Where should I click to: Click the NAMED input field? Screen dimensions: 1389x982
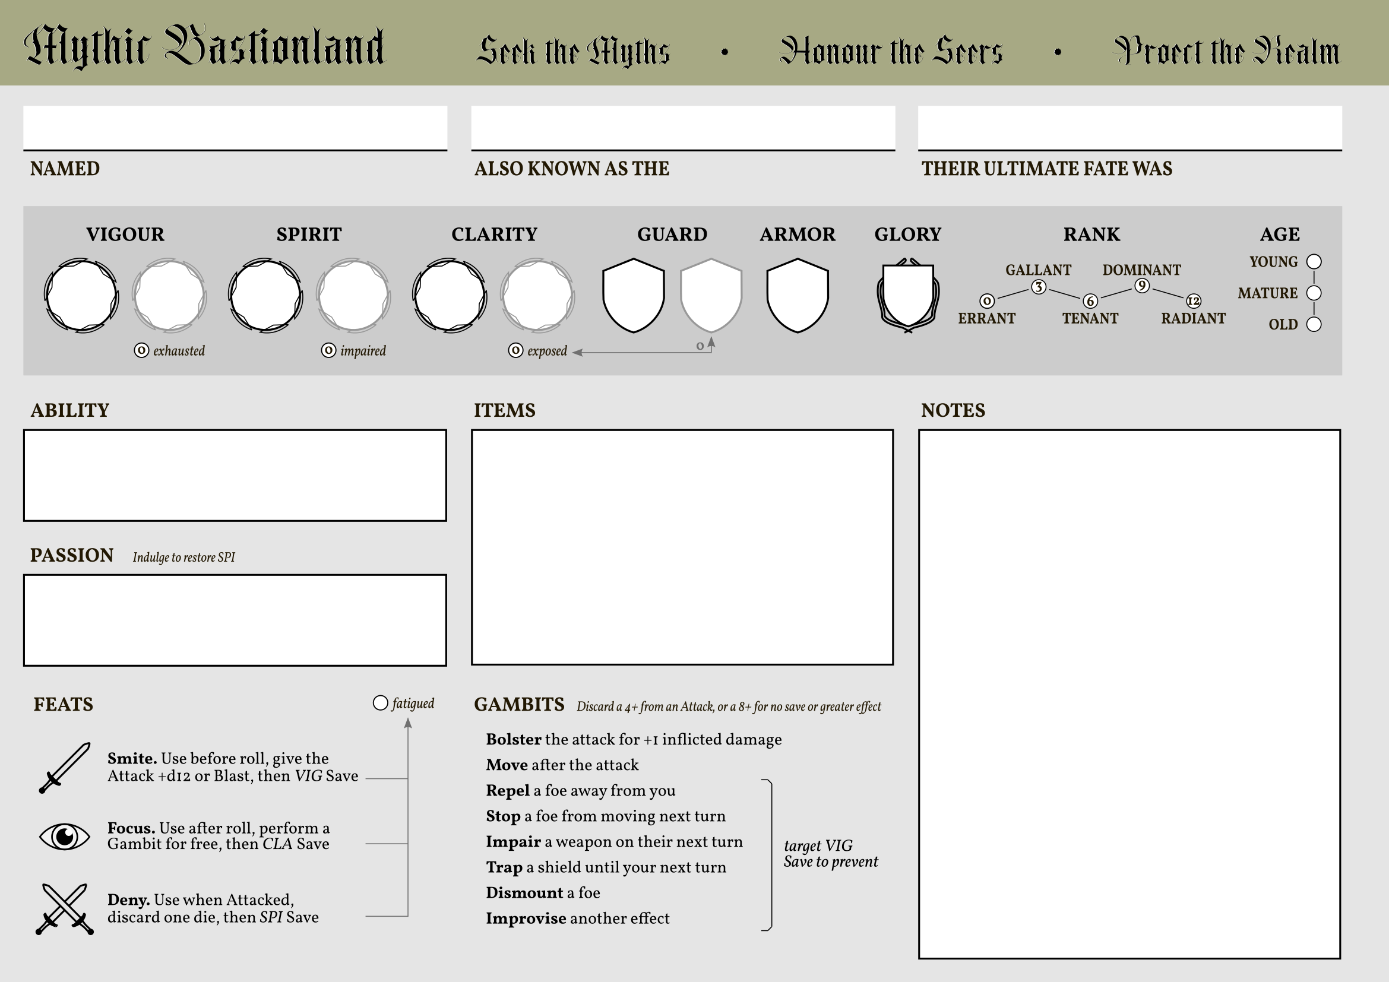[x=235, y=127]
